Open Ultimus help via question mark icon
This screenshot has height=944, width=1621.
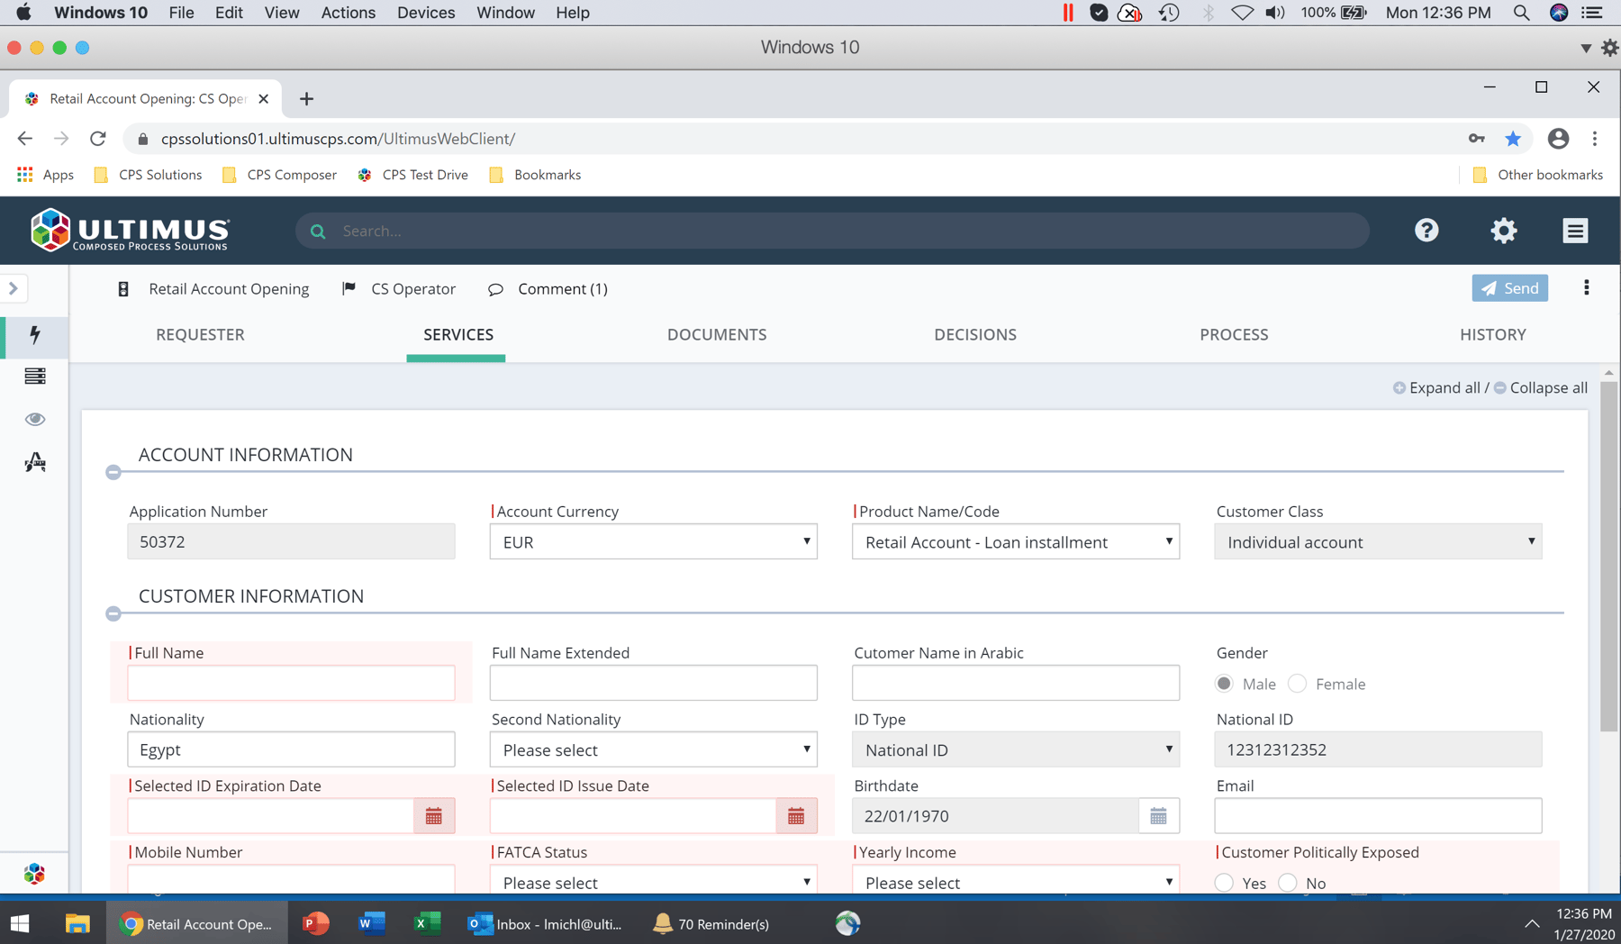click(1426, 231)
